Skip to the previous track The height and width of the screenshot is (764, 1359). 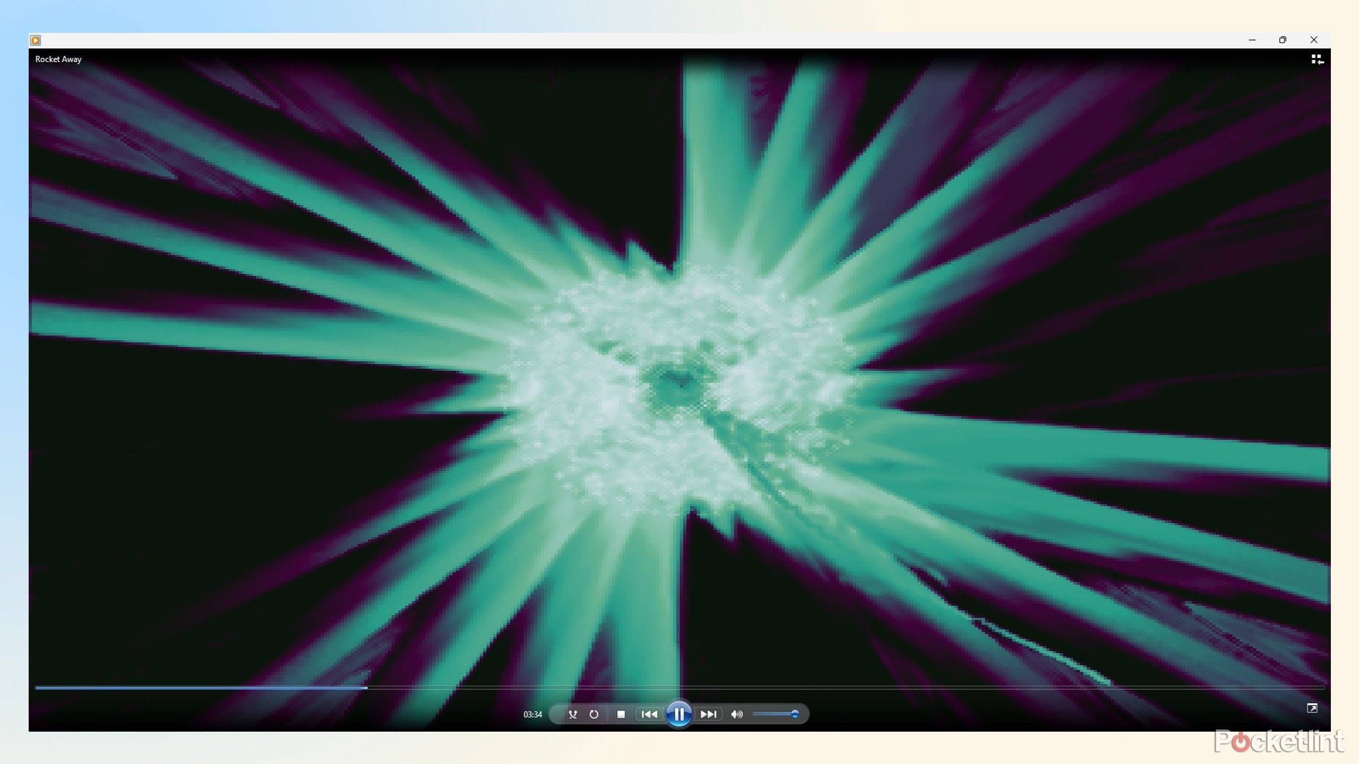[x=649, y=714]
